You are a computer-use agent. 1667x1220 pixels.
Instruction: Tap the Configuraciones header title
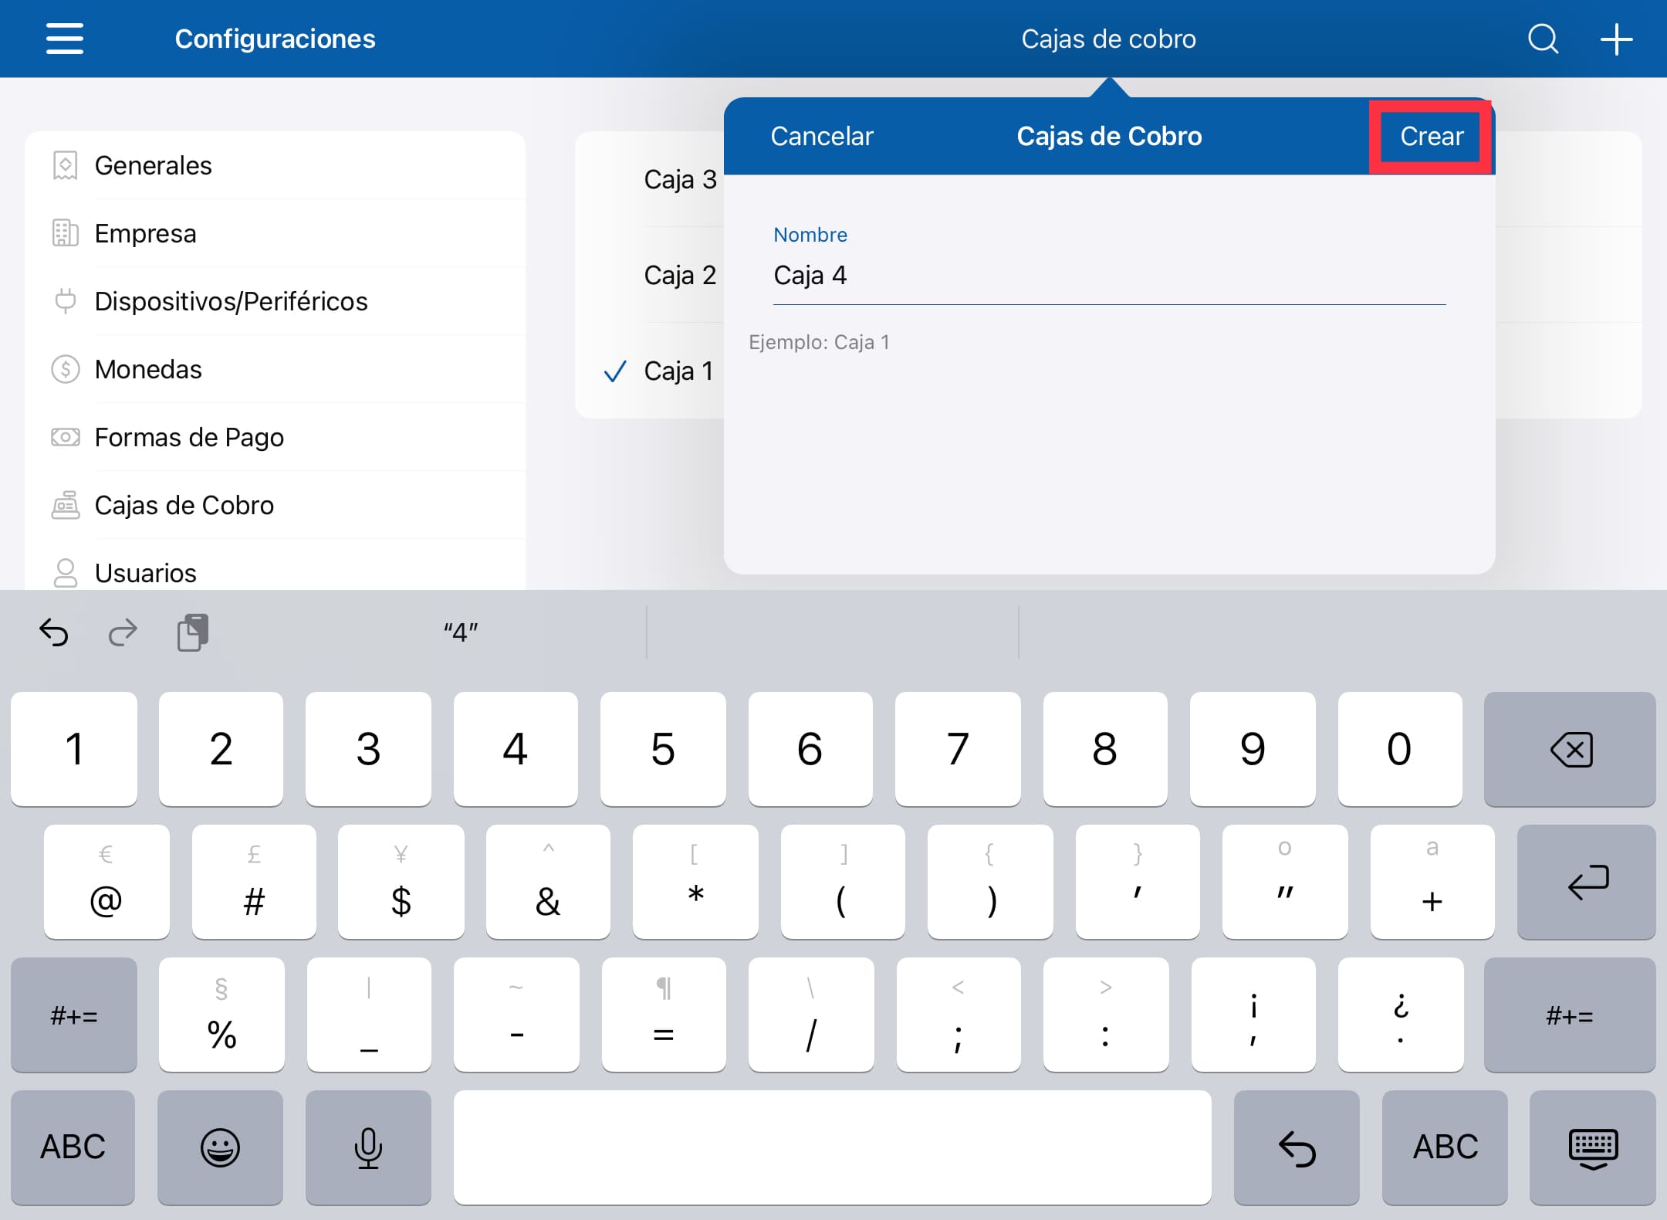point(275,39)
